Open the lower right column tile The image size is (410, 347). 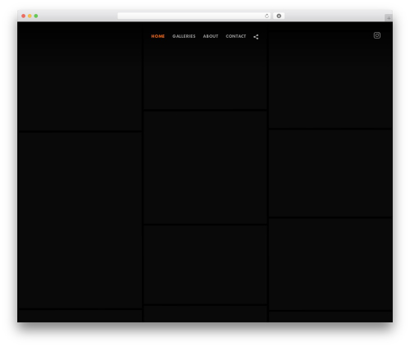point(330,264)
